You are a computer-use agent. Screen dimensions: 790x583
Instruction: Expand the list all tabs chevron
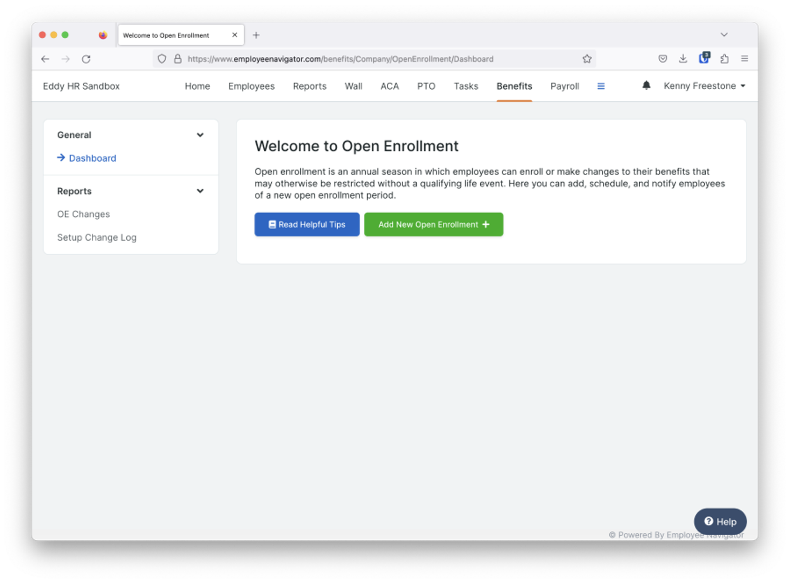[x=724, y=35]
